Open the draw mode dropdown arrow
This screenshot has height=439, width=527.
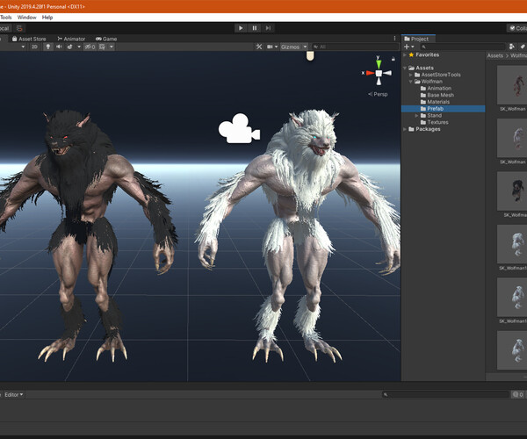click(23, 47)
